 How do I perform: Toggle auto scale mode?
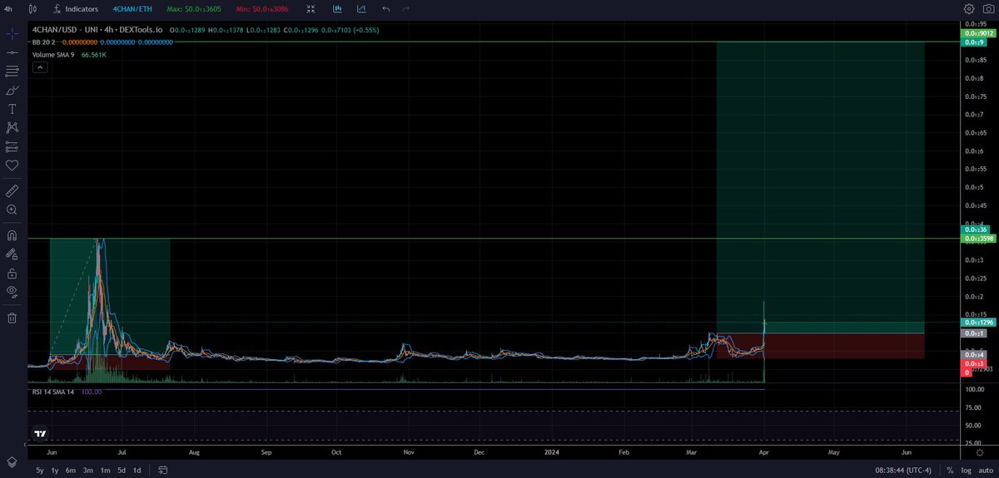[985, 471]
